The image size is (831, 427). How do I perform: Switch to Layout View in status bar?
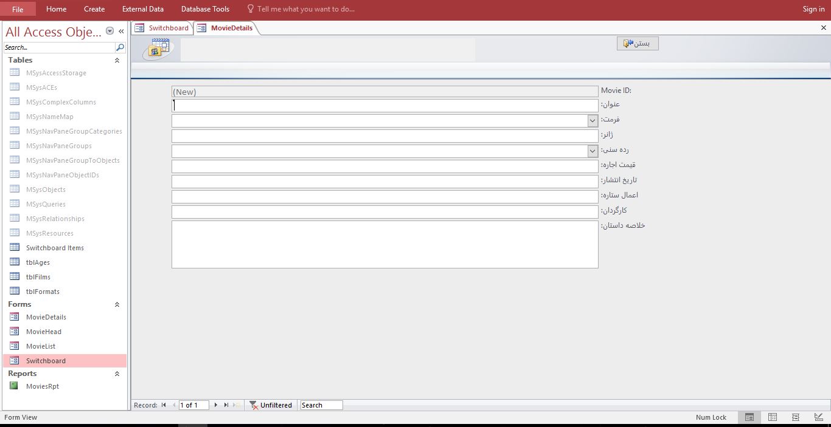[x=796, y=417]
